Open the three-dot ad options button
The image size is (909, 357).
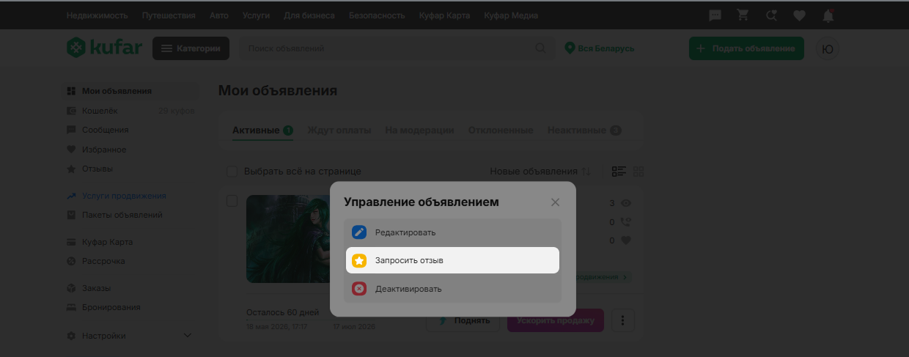click(622, 320)
